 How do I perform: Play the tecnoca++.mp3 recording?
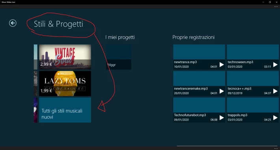pyautogui.click(x=275, y=91)
